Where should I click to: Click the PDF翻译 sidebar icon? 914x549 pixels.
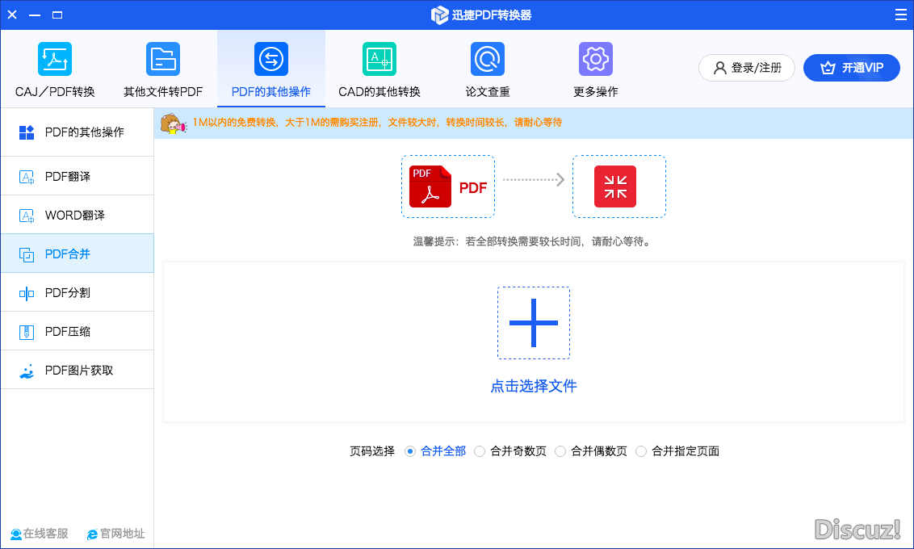27,177
